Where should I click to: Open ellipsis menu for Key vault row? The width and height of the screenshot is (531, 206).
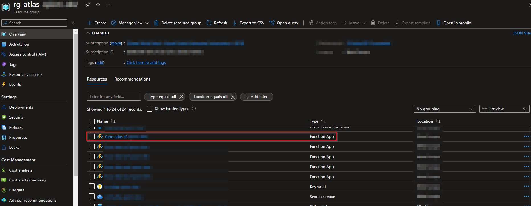(526, 186)
